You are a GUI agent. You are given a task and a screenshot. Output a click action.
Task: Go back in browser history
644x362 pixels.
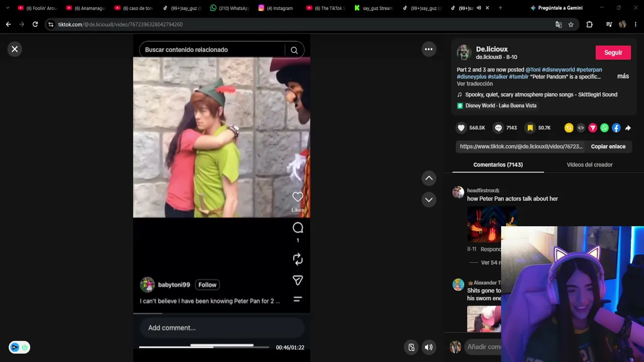(8, 24)
